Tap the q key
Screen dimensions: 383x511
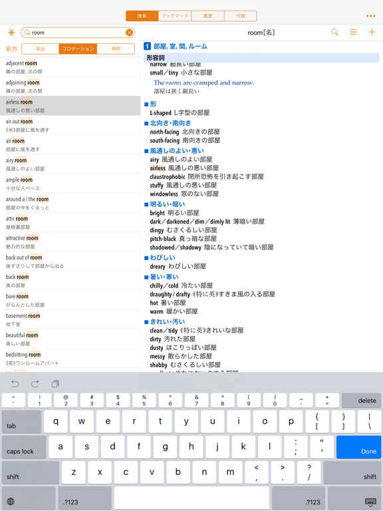pos(56,422)
